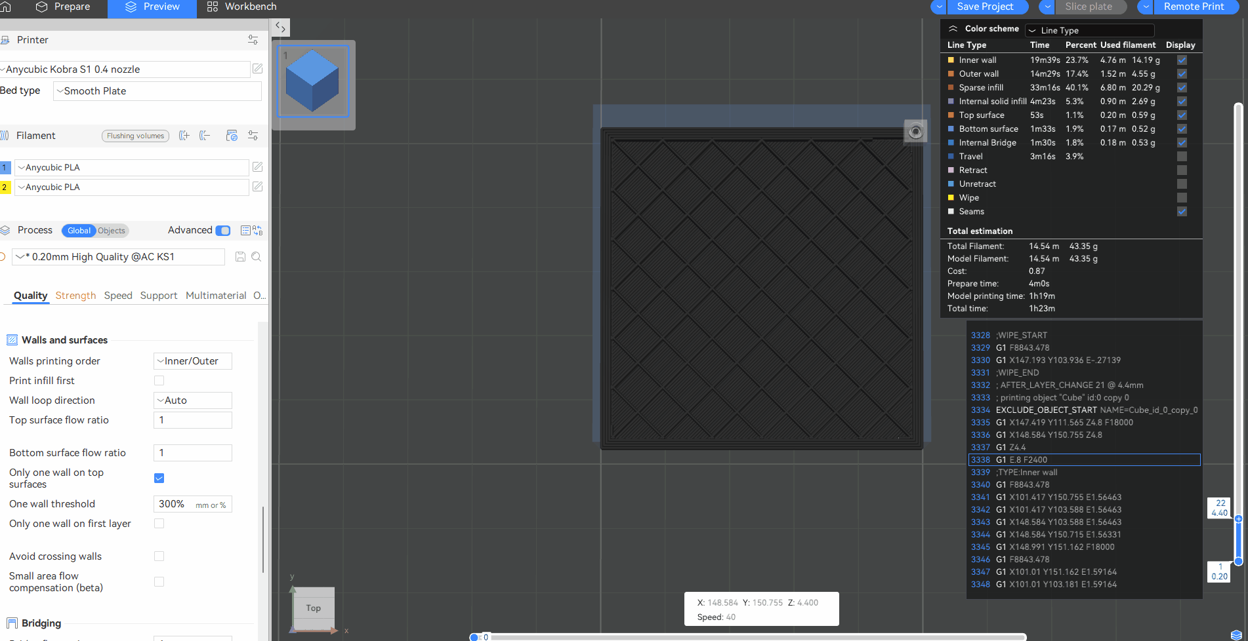
Task: Open the Remote Print dropdown arrow
Action: point(1146,7)
